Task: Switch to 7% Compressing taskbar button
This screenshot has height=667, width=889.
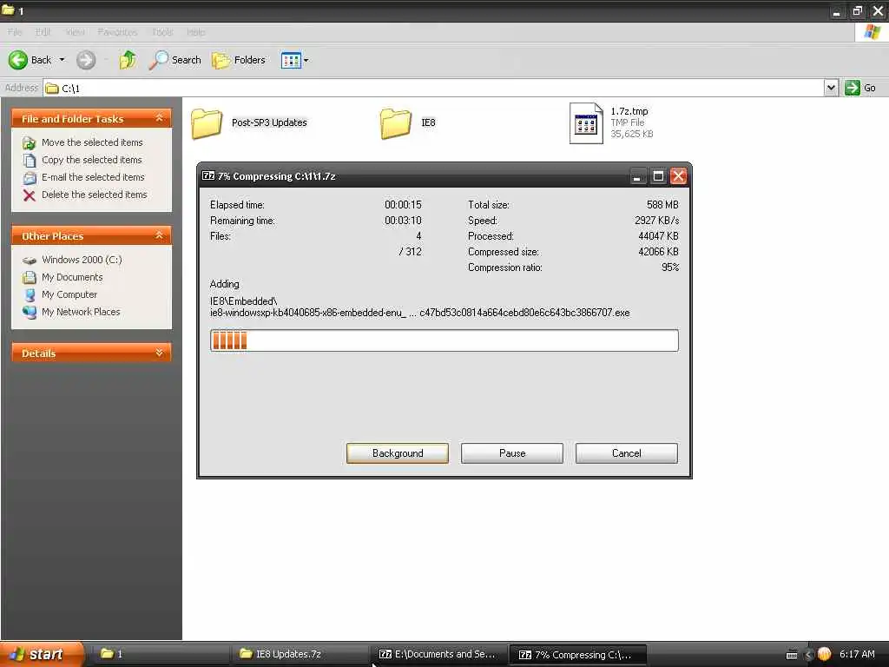Action: (577, 655)
